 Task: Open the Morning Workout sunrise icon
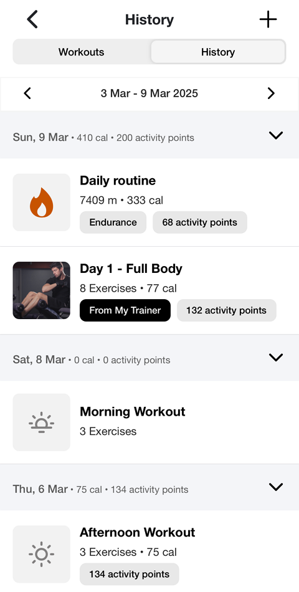coord(42,422)
